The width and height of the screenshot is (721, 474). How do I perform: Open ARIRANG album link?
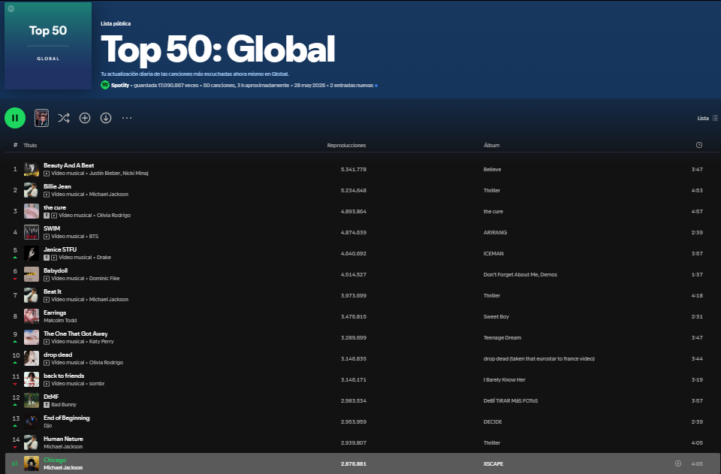tap(495, 233)
